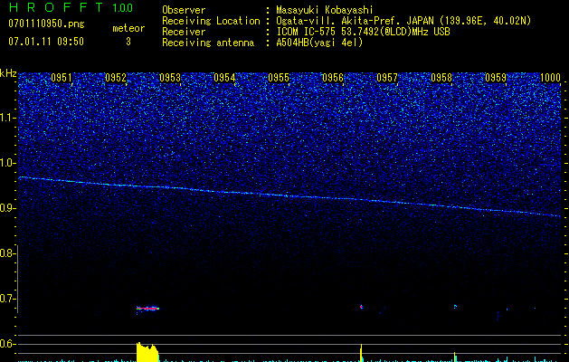Click the Ogata-vill. Akita-Pref. JAPAN location text
The image size is (569, 362).
pos(403,21)
